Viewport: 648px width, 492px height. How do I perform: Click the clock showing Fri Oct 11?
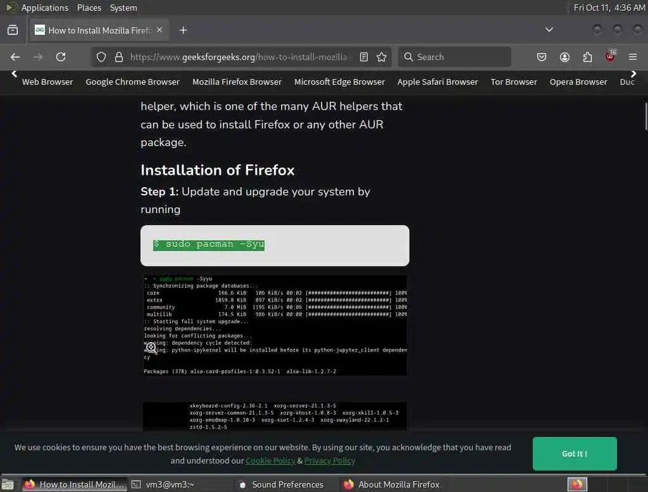click(x=609, y=8)
